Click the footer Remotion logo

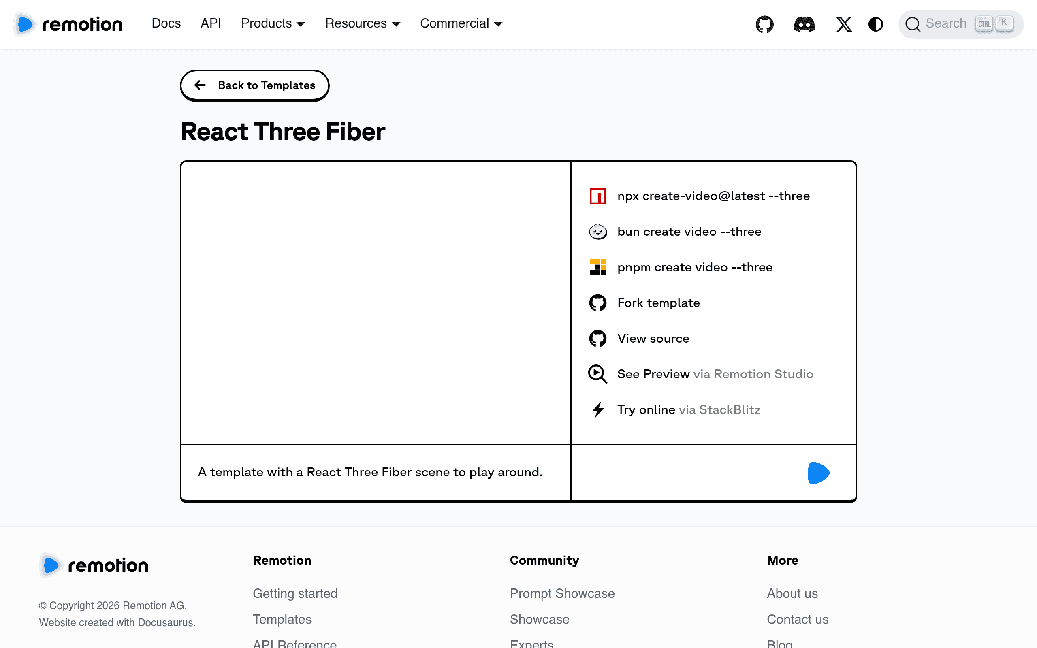94,565
